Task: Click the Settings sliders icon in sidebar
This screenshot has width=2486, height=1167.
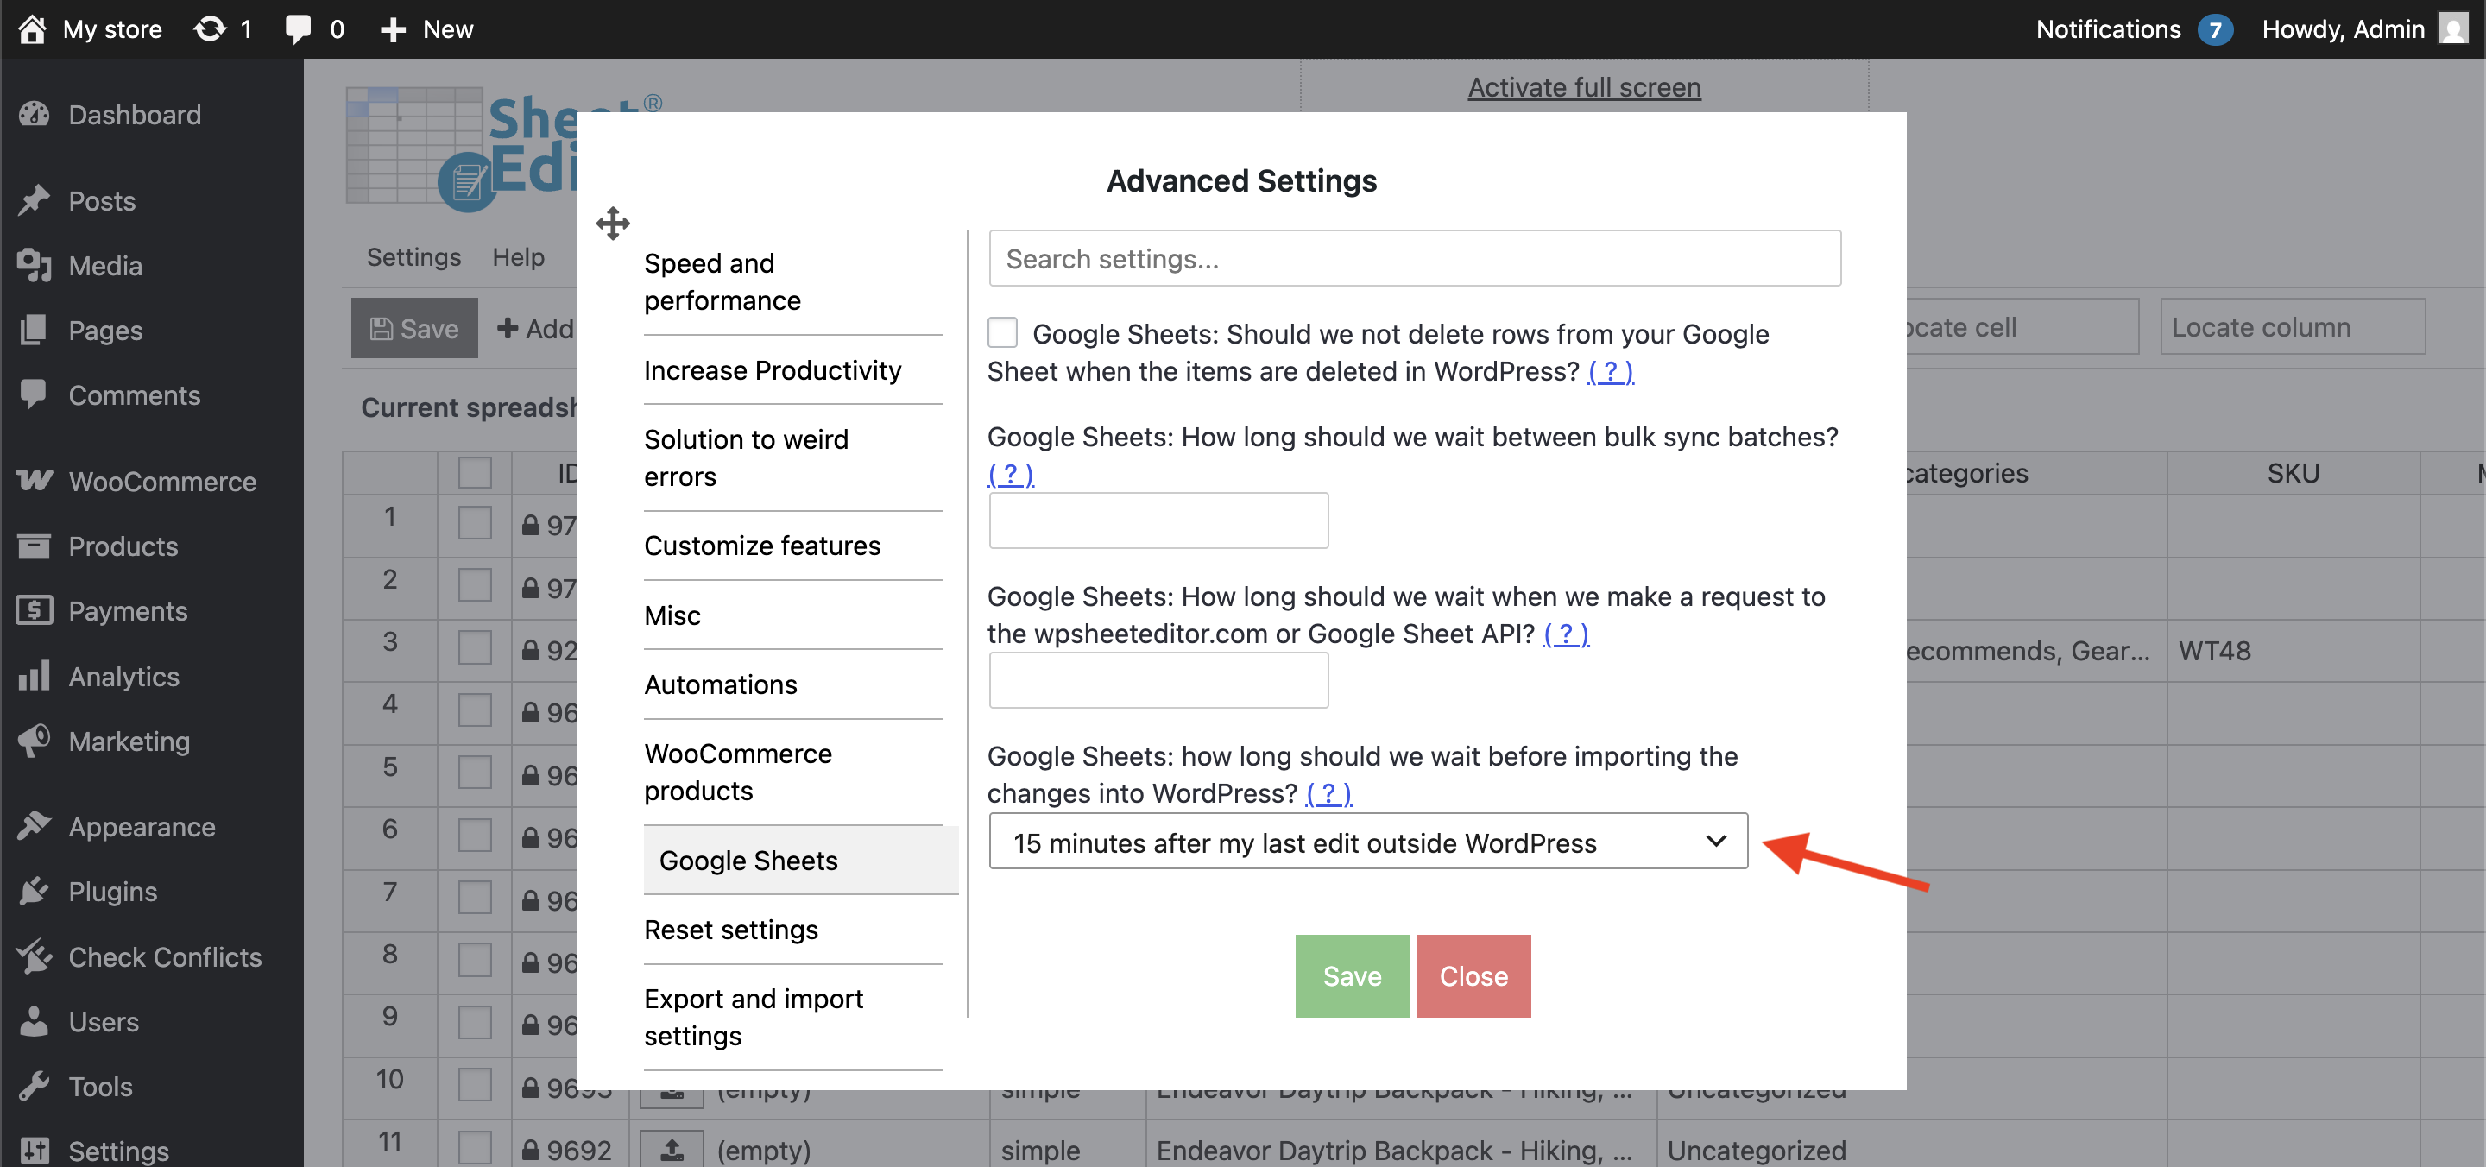Action: pyautogui.click(x=34, y=1150)
